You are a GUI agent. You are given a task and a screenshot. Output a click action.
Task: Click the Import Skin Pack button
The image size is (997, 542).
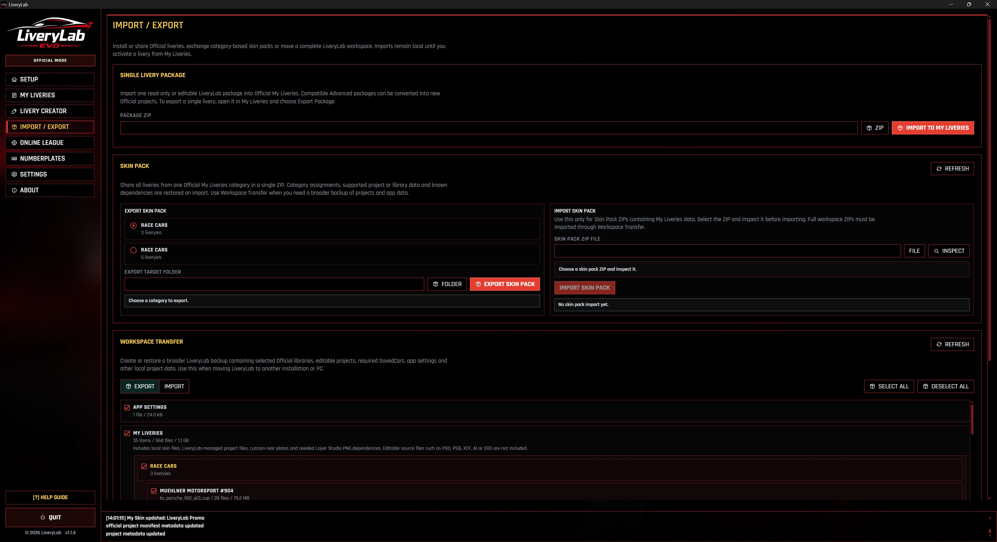coord(584,288)
